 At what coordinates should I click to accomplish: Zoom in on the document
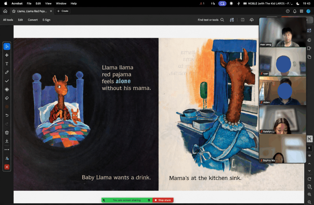pos(309,194)
